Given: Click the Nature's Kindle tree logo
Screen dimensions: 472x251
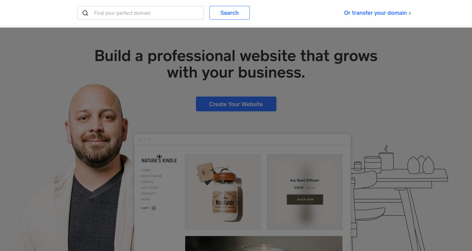Looking at the screenshot, I should point(159,156).
